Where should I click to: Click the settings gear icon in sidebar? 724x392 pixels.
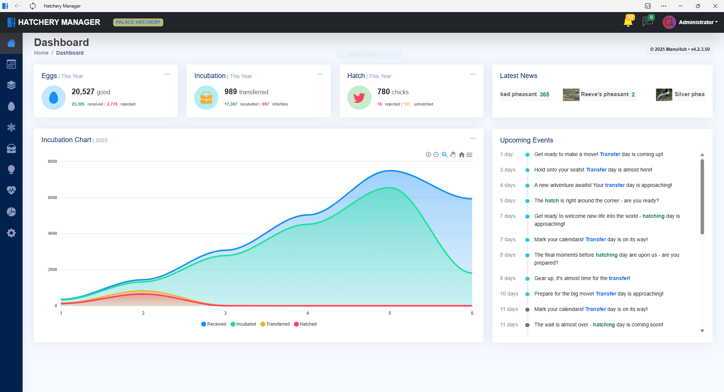(x=11, y=233)
